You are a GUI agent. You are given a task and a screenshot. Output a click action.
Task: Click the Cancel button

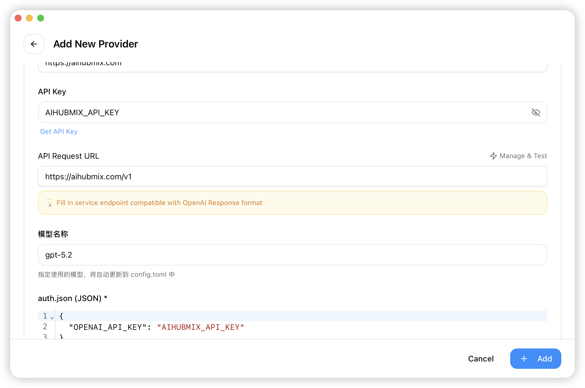tap(481, 359)
